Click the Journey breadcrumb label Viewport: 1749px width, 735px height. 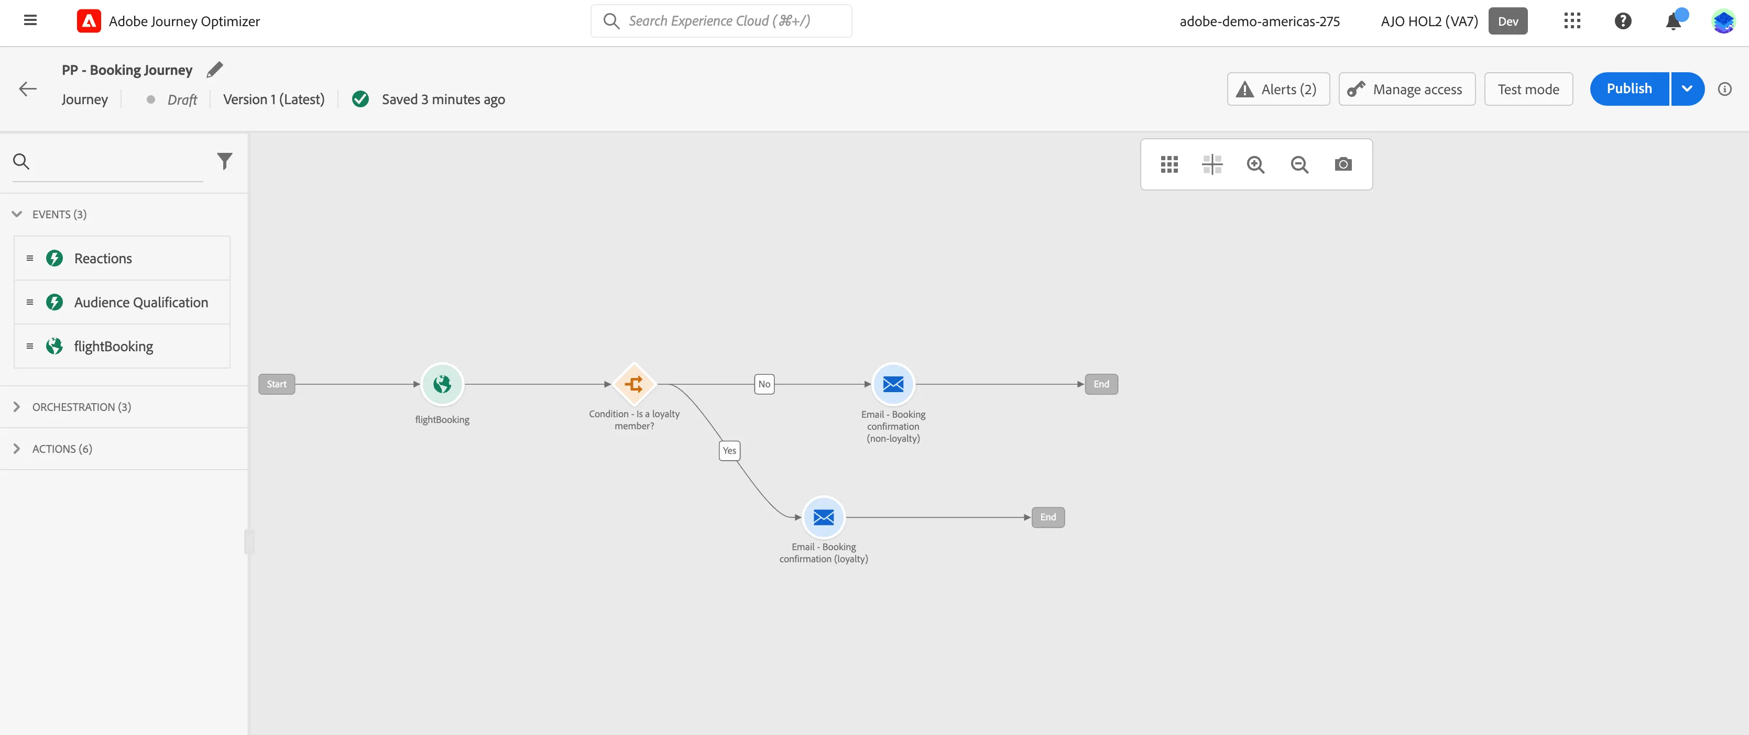85,99
